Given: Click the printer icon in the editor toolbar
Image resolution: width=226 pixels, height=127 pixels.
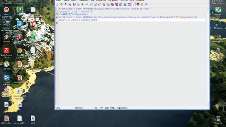Looking at the screenshot, I should 78,4.
